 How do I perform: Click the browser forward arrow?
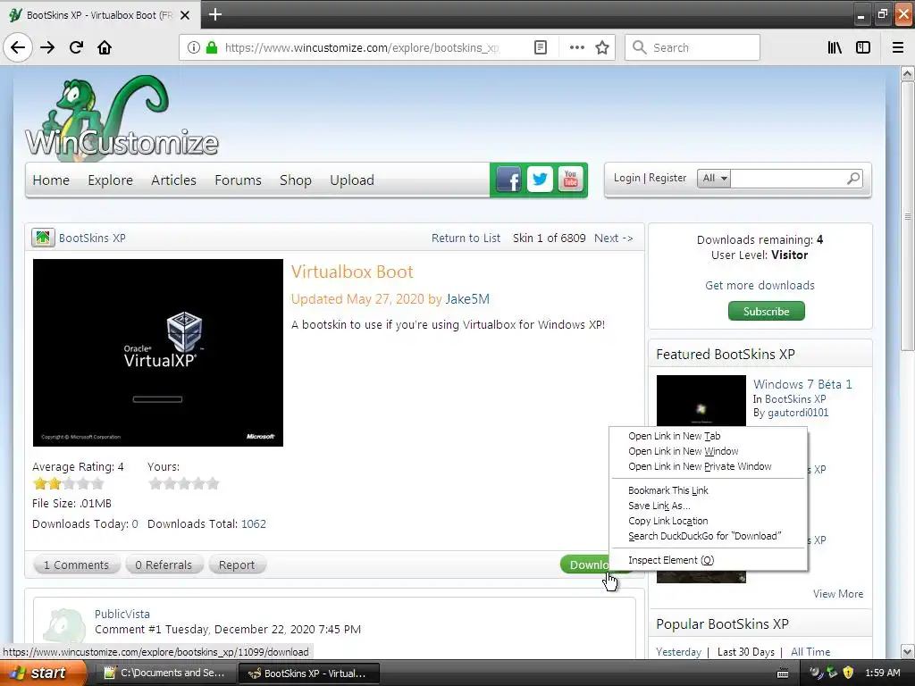click(x=47, y=47)
